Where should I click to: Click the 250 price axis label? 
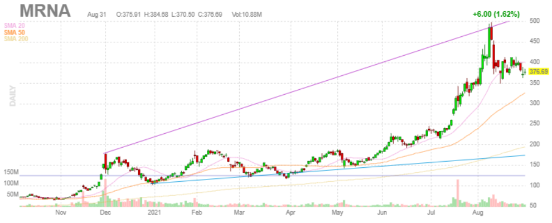click(x=534, y=124)
